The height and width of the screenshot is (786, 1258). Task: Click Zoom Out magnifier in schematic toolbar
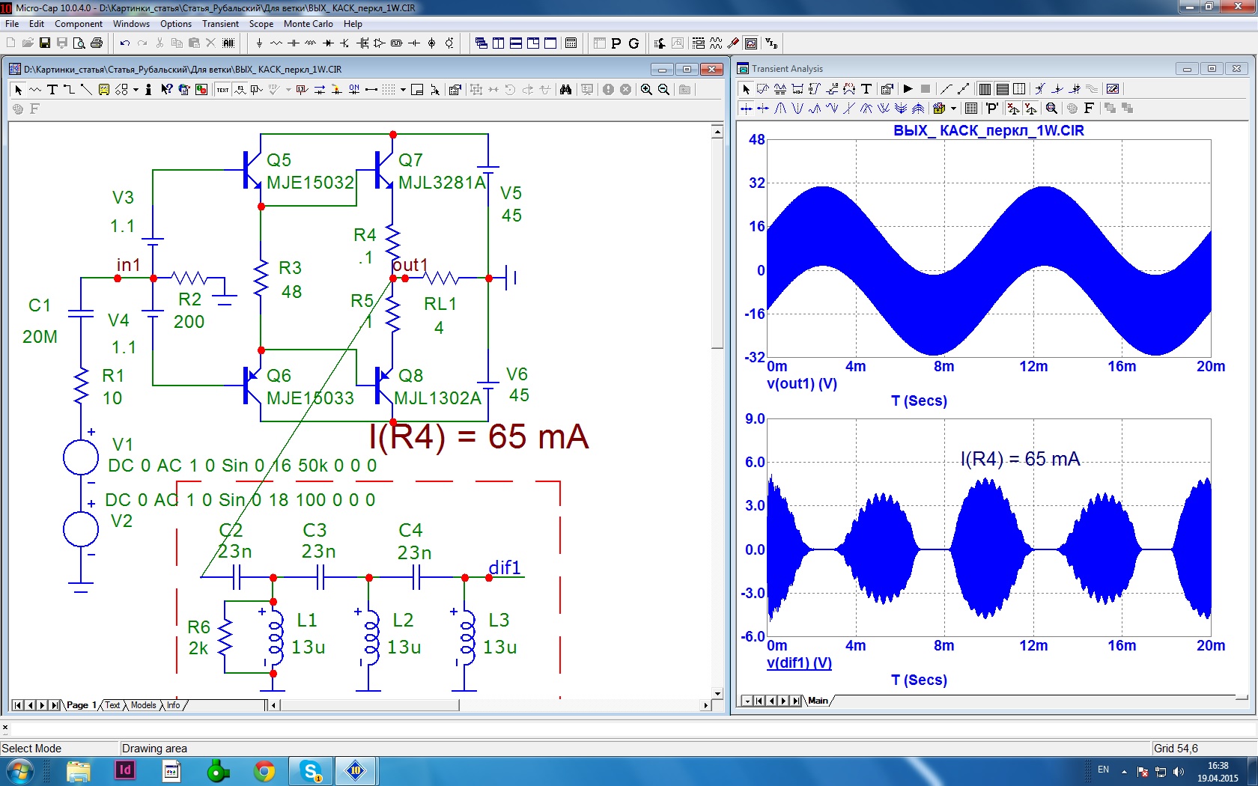click(x=663, y=90)
